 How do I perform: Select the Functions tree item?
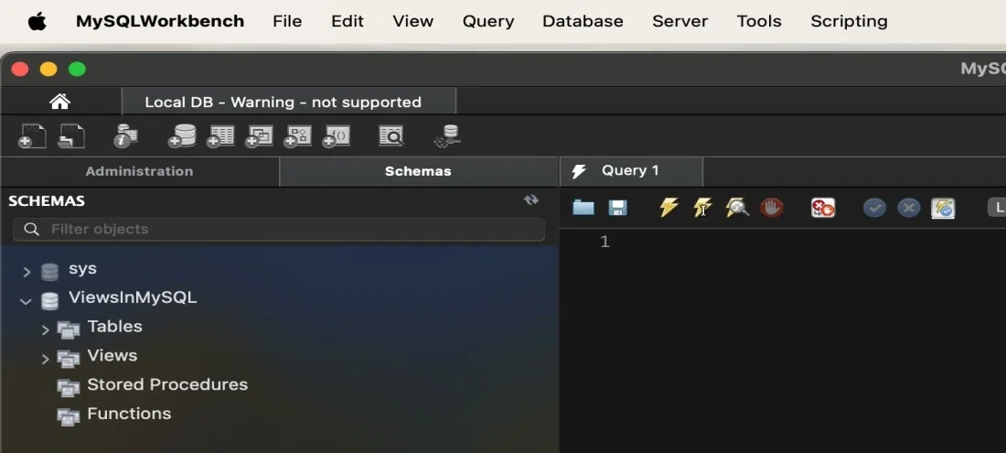point(129,414)
